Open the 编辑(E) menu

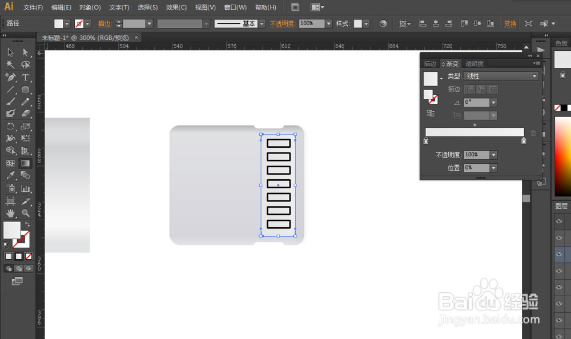61,7
